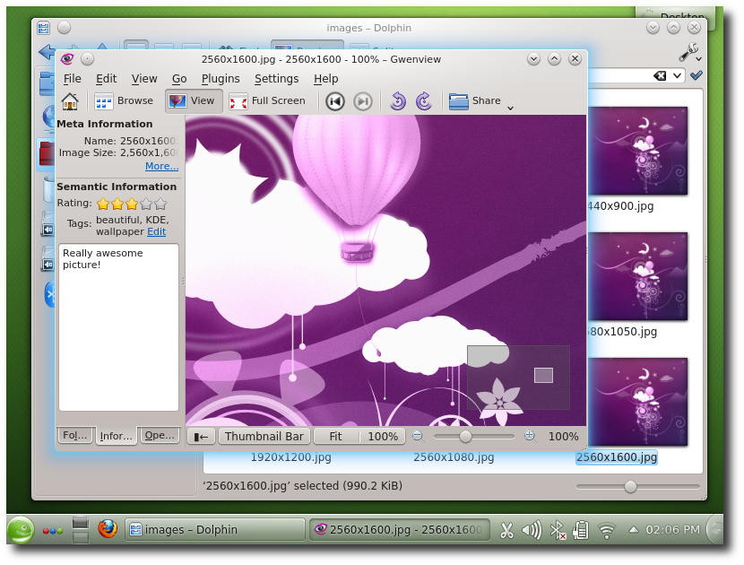Viewport: 744px width, 565px height.
Task: Click the zoom in magnifier icon
Action: point(530,436)
